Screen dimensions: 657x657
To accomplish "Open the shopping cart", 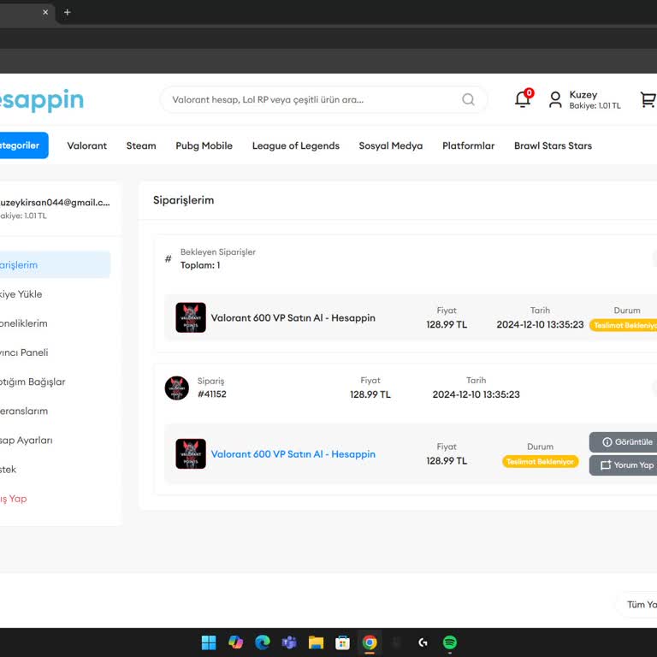I will click(x=648, y=100).
